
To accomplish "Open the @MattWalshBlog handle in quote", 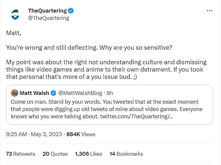I will point(80,93).
